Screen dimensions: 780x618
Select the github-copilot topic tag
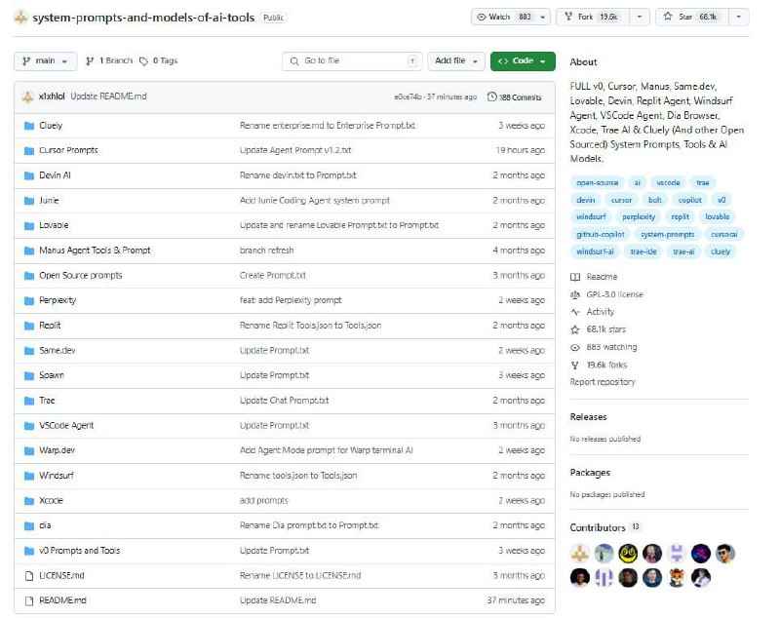600,234
